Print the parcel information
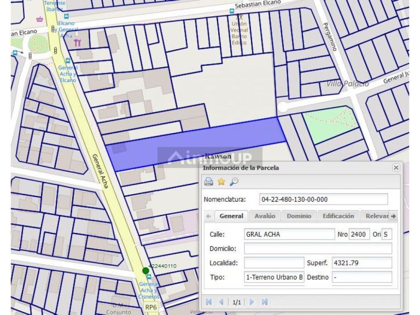This screenshot has width=420, height=315. coord(209,182)
